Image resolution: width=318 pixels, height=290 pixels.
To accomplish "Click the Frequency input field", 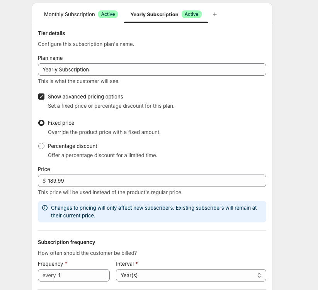I will click(81, 275).
